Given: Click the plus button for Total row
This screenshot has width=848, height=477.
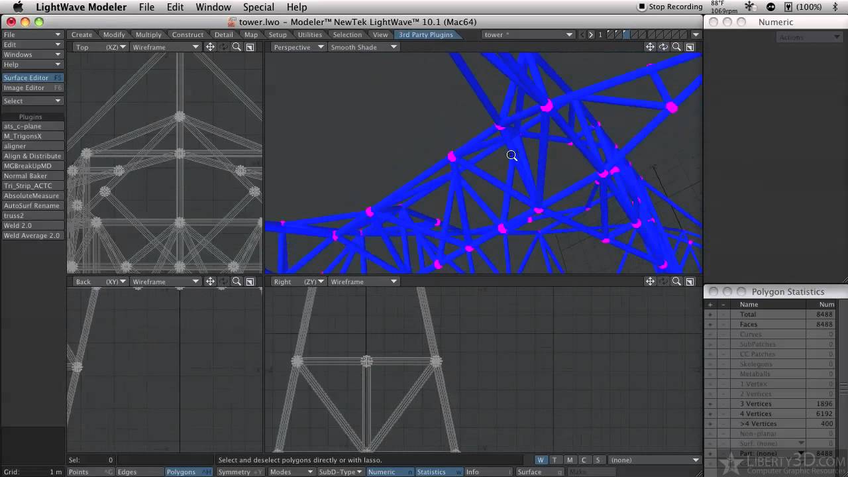Looking at the screenshot, I should click(x=710, y=315).
